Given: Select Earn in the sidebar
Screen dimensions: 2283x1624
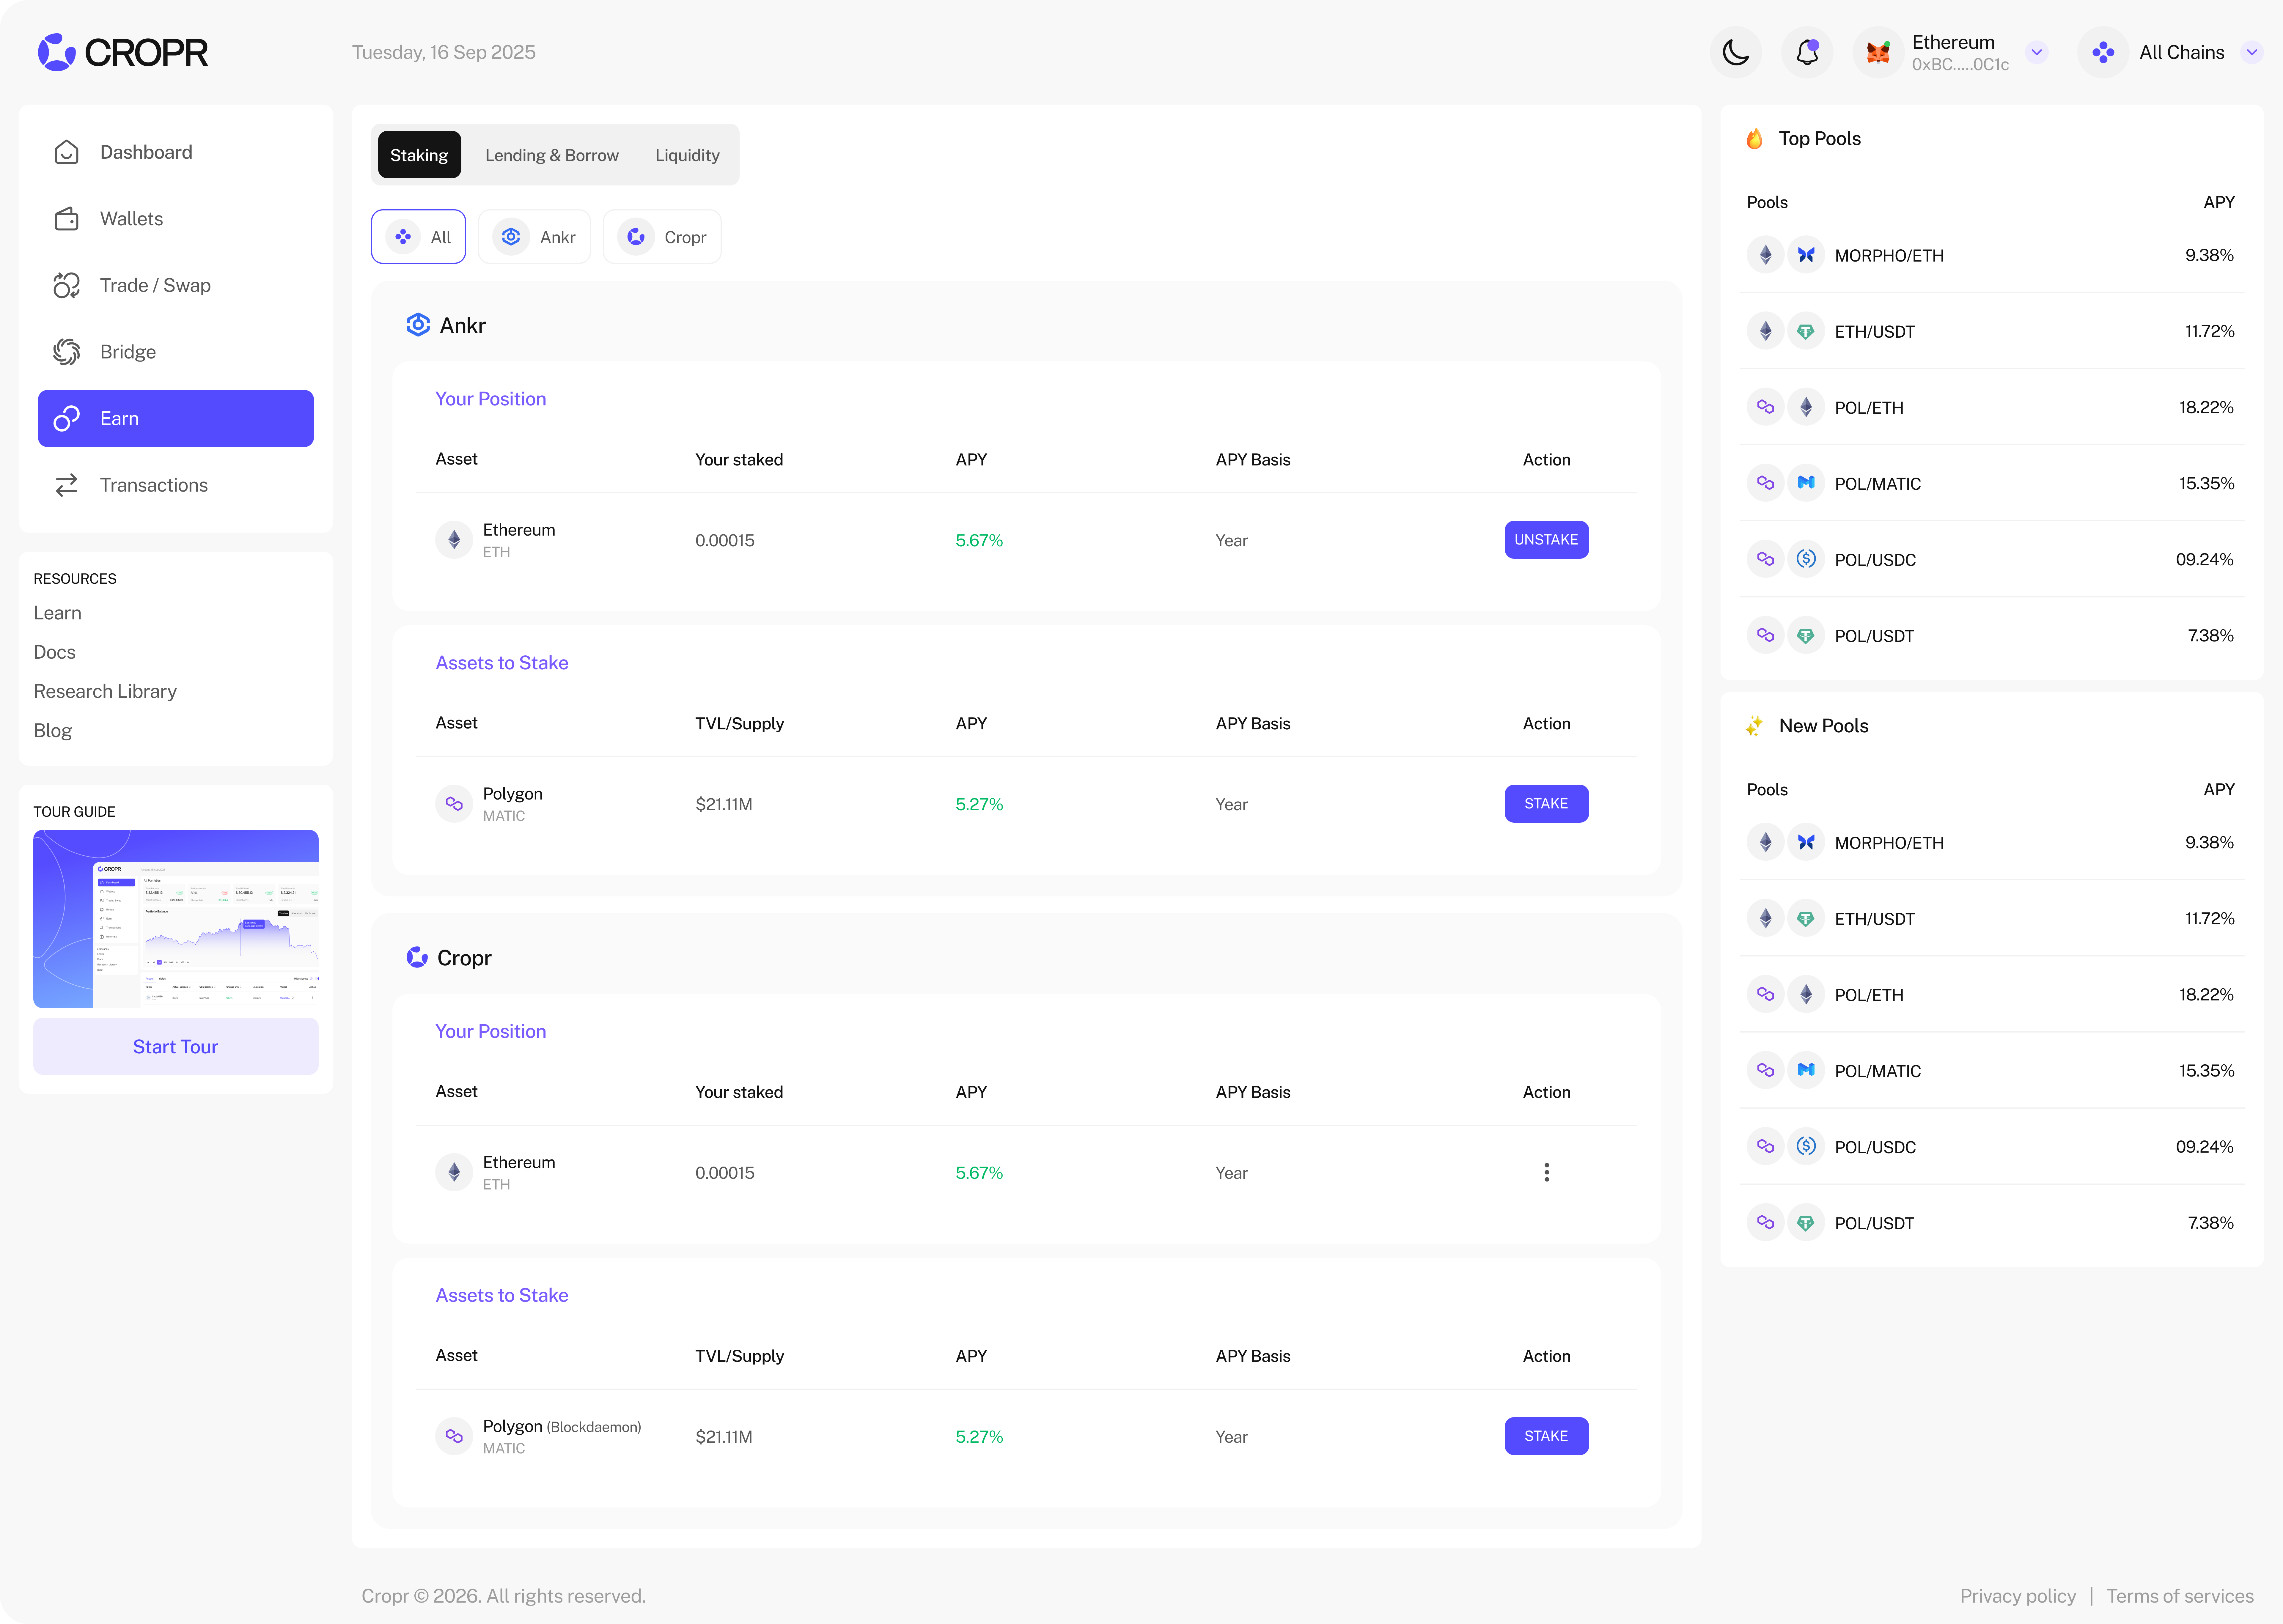Looking at the screenshot, I should [x=176, y=418].
